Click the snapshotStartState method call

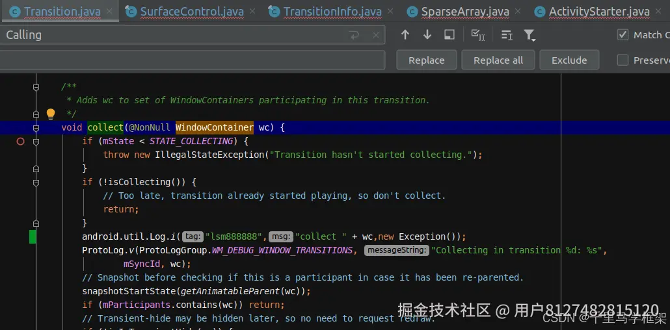(x=129, y=291)
